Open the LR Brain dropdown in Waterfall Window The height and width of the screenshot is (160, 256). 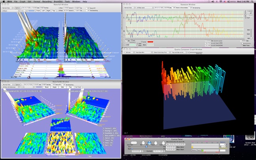pos(10,11)
